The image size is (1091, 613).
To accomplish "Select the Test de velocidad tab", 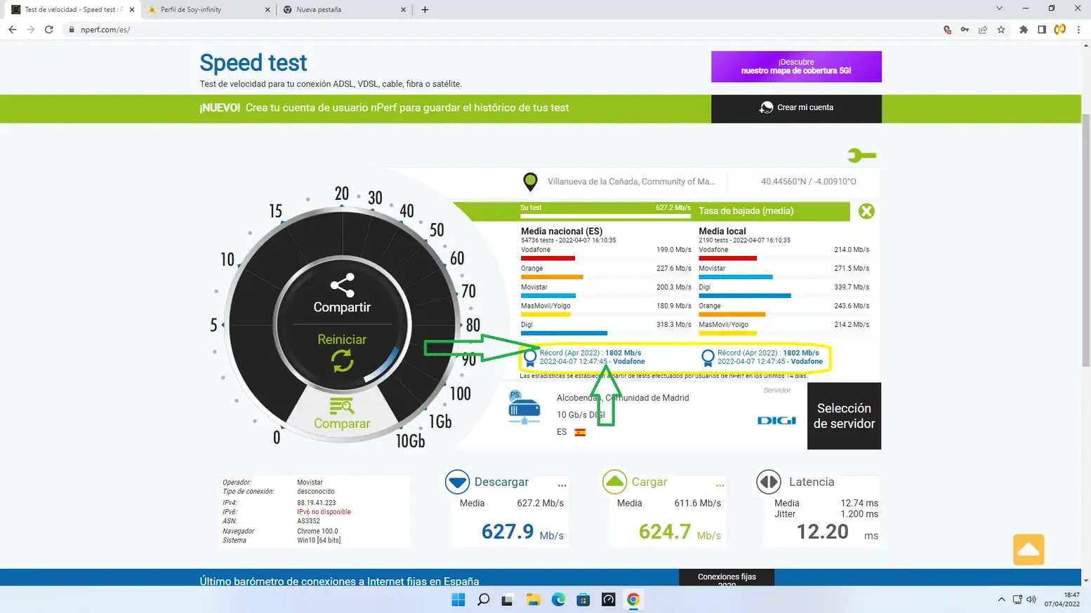I will [72, 10].
